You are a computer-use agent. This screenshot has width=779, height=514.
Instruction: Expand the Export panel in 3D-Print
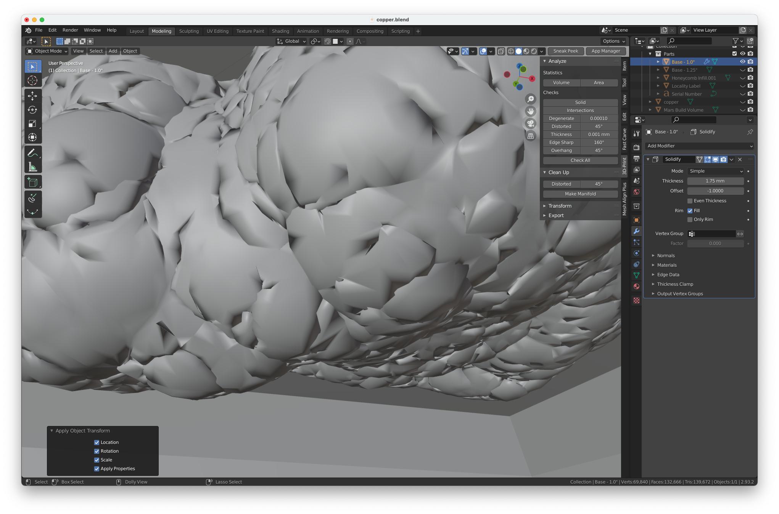pyautogui.click(x=556, y=216)
